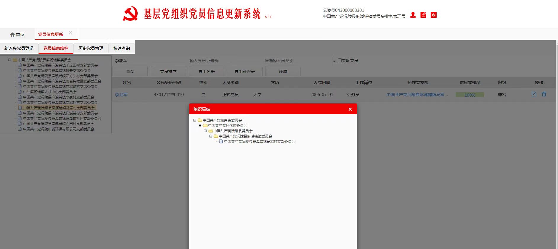Collapse the 中国共产党沅陵县委员会 node in dialog
The height and width of the screenshot is (249, 558).
pyautogui.click(x=205, y=131)
